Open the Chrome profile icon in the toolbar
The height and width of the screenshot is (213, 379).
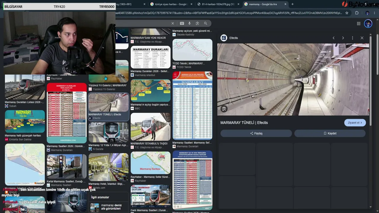pos(367,13)
